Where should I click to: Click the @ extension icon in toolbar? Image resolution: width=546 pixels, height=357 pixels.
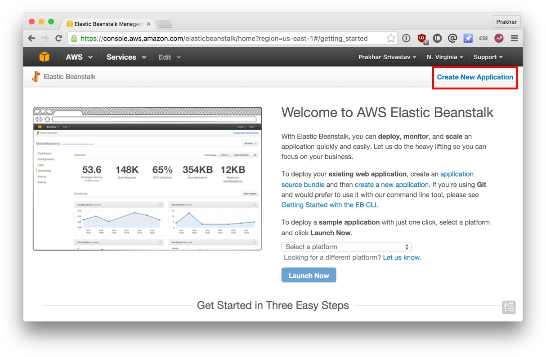452,38
